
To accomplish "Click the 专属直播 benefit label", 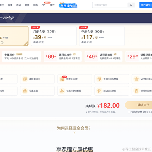I will click(x=33, y=91).
